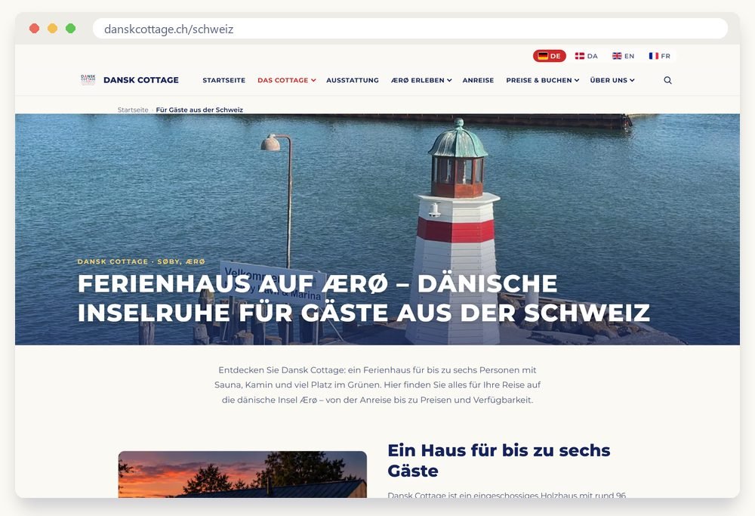
Task: Click the 'DANSK COTTAGE · SØBY, ÆRØ' eyebrow text
Action: tap(141, 261)
